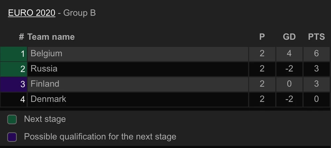This screenshot has height=148, width=331.
Task: Click the PTS column header
Action: point(316,37)
